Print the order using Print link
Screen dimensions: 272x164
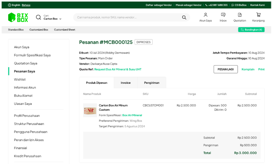click(261, 69)
